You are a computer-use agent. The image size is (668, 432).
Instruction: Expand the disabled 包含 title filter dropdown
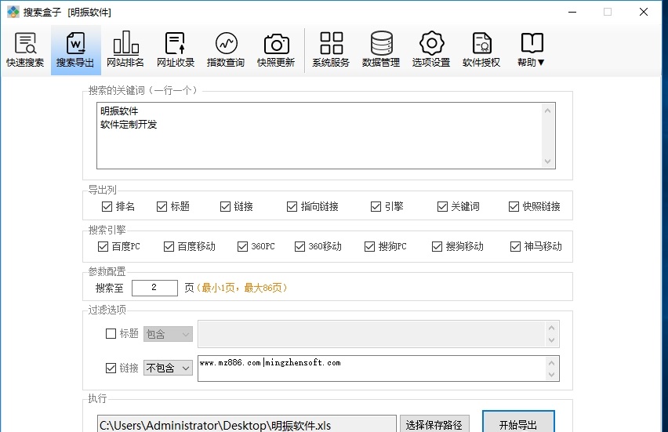click(169, 334)
